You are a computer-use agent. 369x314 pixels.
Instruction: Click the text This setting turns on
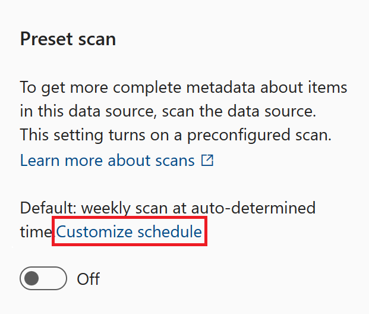click(94, 135)
